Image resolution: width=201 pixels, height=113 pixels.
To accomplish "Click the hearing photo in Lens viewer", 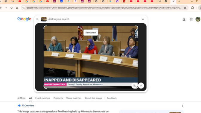I will pos(91,57).
